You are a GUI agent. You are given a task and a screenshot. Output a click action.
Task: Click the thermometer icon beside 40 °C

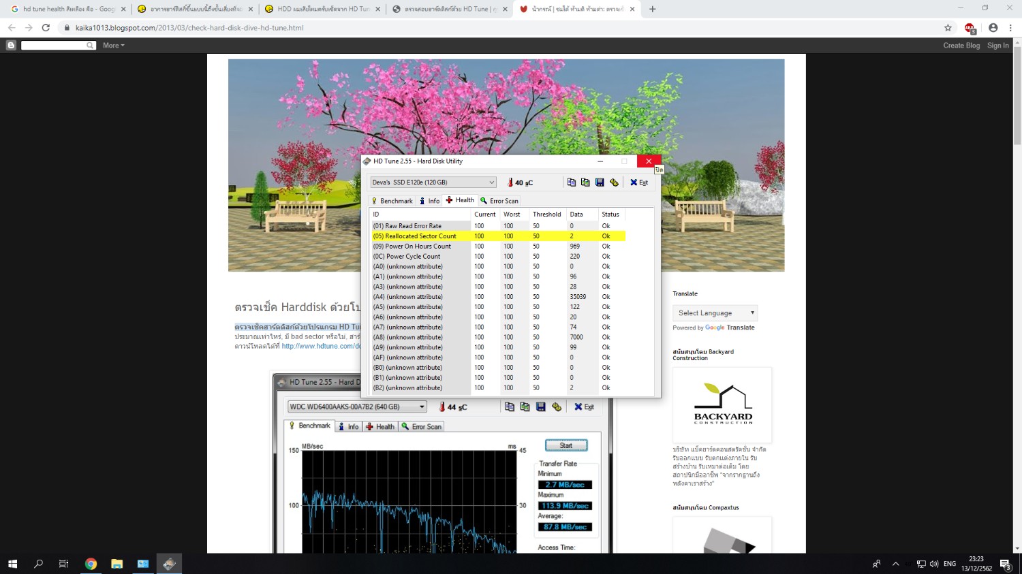coord(510,182)
